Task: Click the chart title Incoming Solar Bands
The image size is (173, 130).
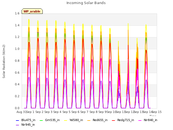Action: tap(86, 3)
